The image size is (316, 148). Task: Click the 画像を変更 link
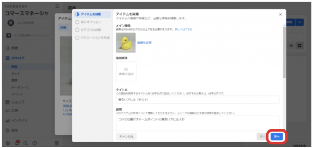point(144,43)
